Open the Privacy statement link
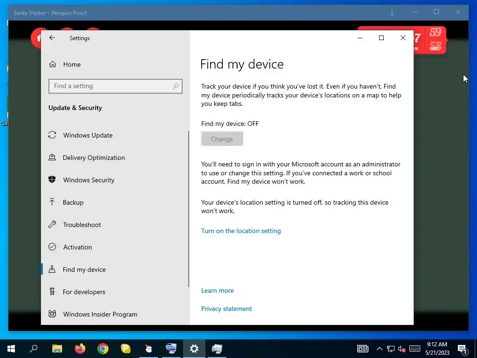This screenshot has width=477, height=358. click(227, 309)
